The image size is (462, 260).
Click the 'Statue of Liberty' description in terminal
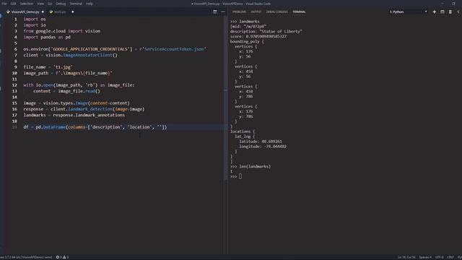click(x=281, y=32)
